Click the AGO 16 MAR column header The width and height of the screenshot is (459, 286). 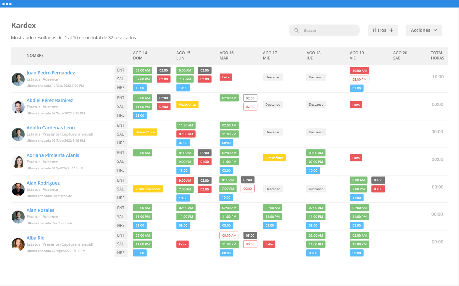click(227, 56)
